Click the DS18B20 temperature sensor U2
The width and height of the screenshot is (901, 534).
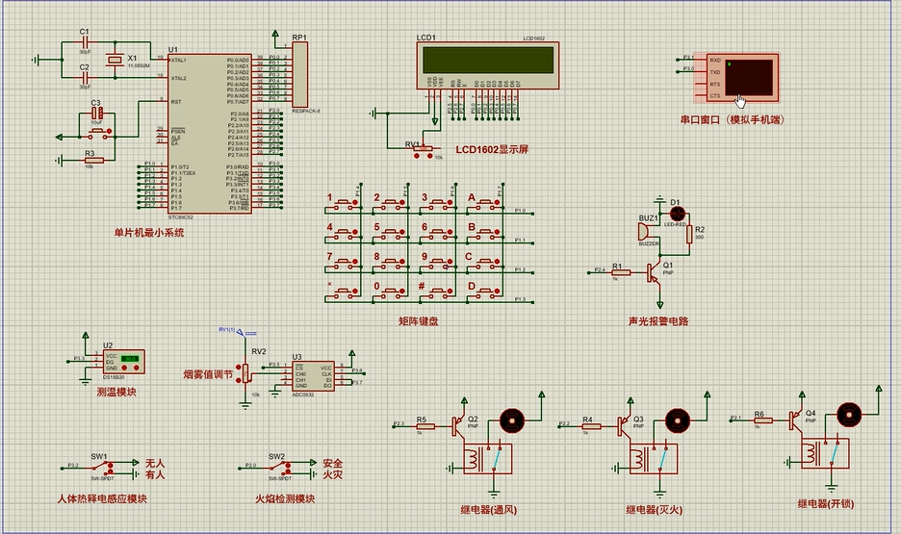click(122, 361)
